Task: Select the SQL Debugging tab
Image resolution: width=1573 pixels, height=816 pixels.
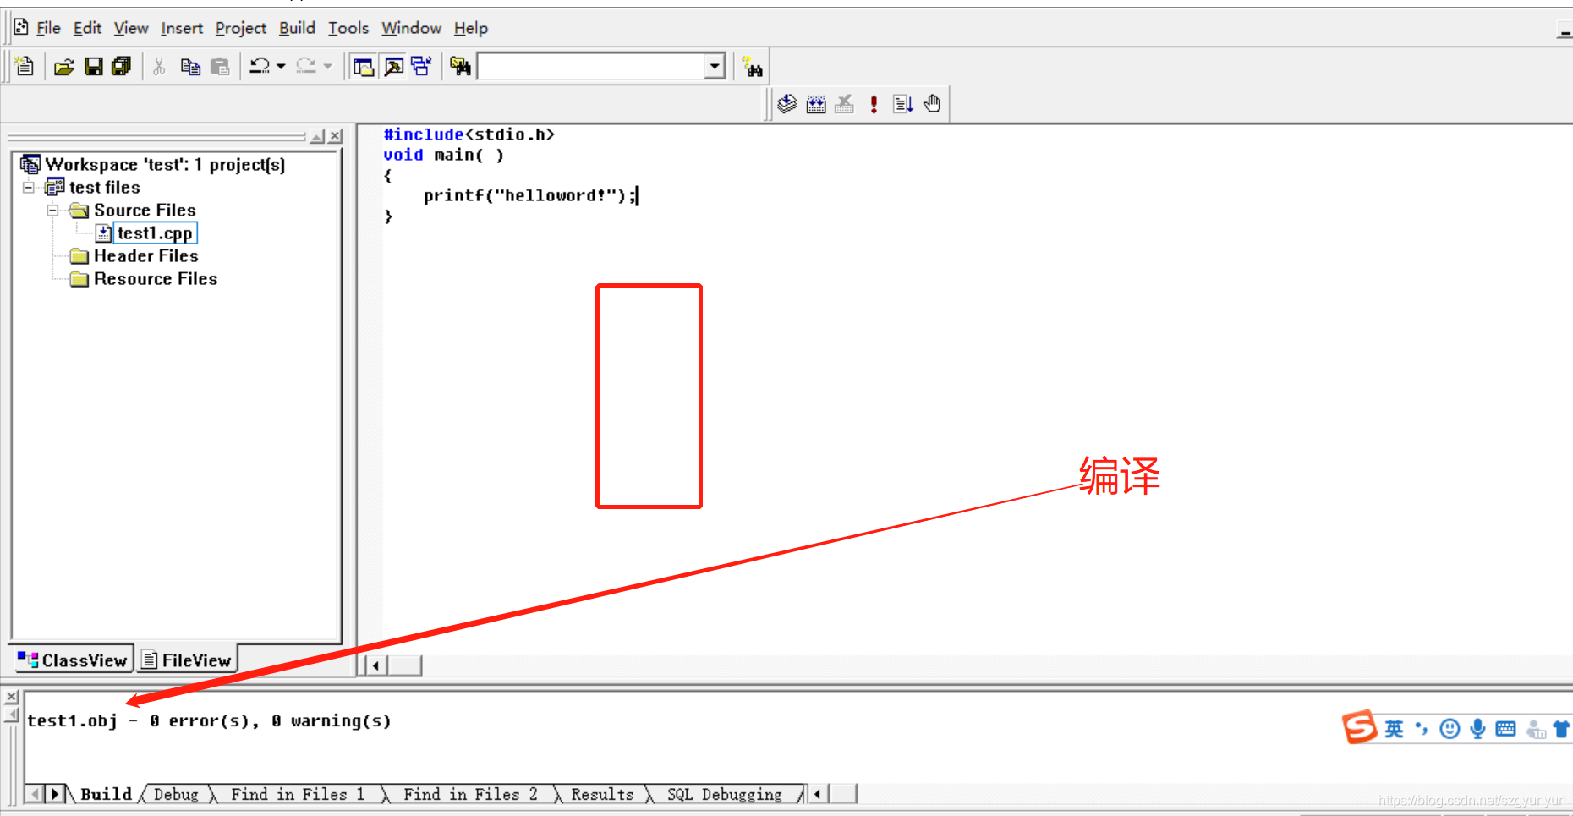Action: [x=725, y=794]
